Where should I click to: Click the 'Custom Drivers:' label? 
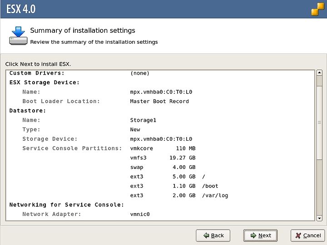(37, 73)
